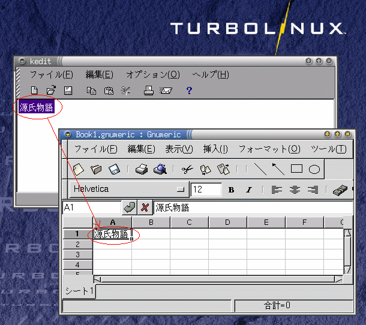Click the blue question mark Help icon
366x325 pixels.
[x=189, y=91]
